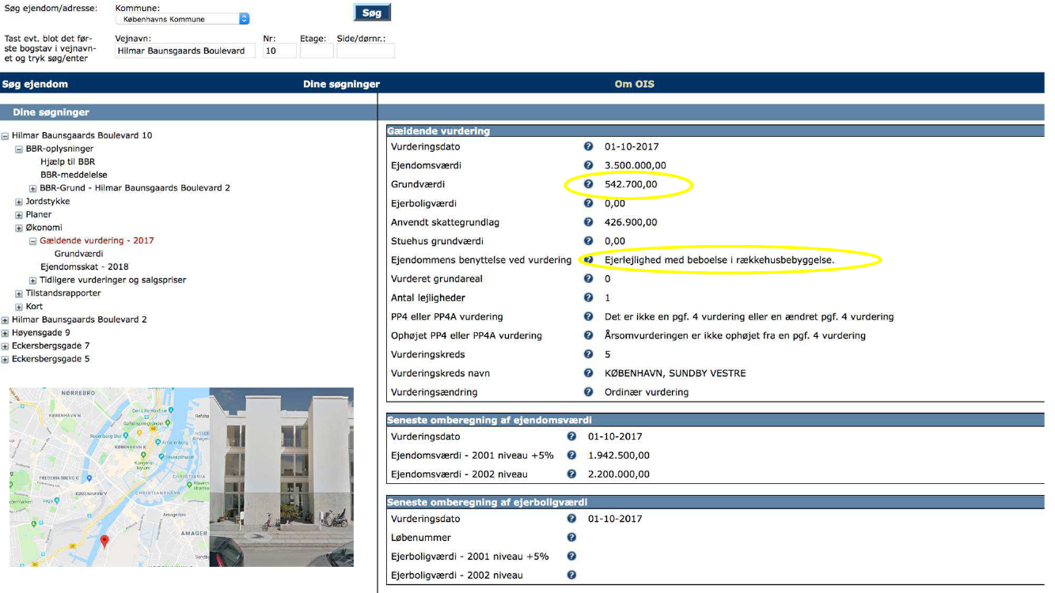Image resolution: width=1055 pixels, height=593 pixels.
Task: Expand the Kort node
Action: [x=19, y=307]
